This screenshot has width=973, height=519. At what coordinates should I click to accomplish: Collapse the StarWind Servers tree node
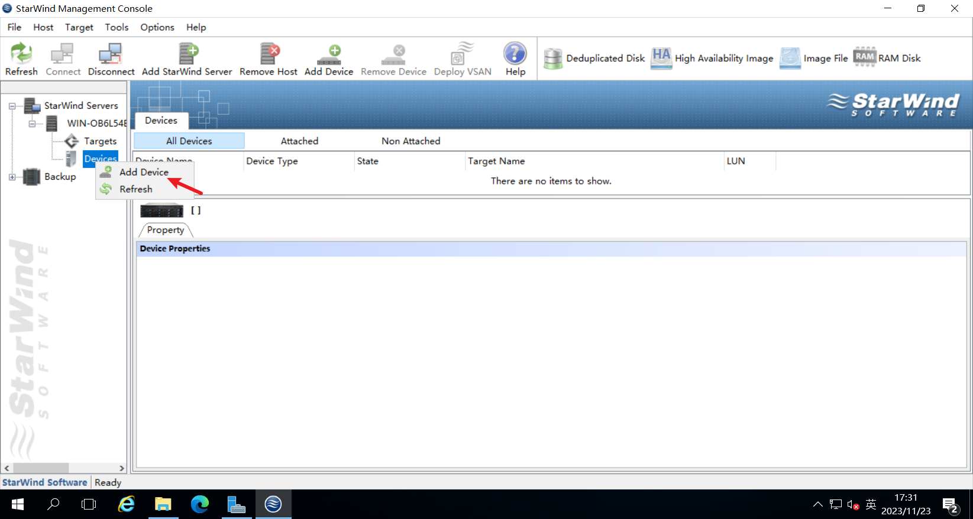12,106
